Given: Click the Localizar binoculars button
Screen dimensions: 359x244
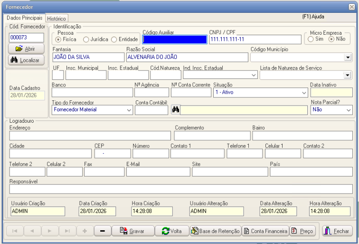Looking at the screenshot, I should [x=26, y=60].
